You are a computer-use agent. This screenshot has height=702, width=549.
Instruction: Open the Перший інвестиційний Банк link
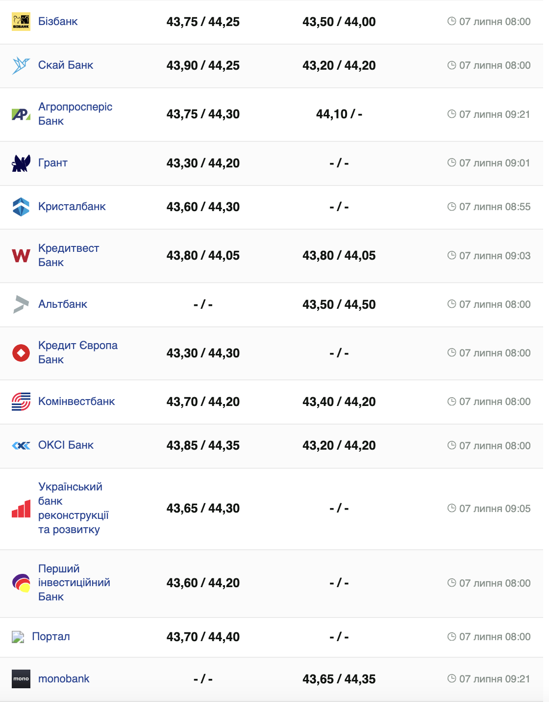tap(74, 583)
